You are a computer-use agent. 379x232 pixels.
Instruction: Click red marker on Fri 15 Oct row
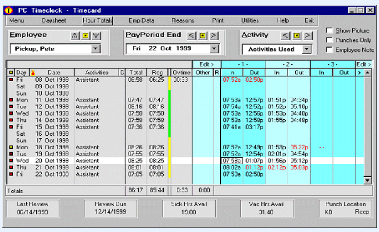coord(11,127)
